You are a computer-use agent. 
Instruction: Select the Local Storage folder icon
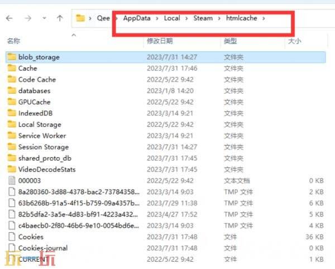coord(12,124)
